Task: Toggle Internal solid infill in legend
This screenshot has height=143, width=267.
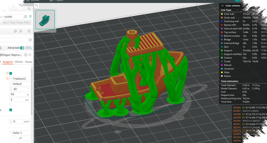Action: coord(232,29)
